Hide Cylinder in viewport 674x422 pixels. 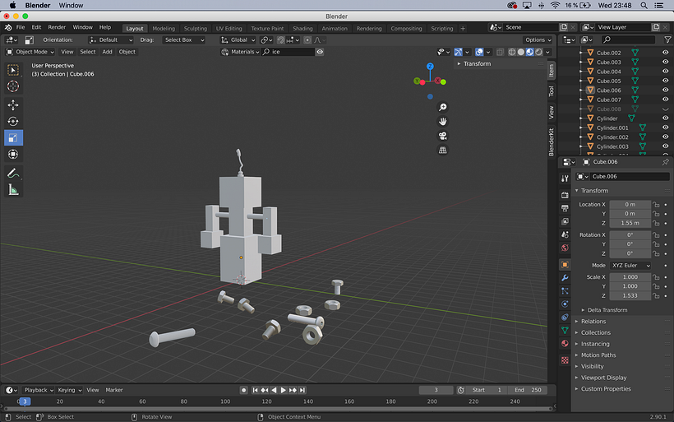coord(666,118)
